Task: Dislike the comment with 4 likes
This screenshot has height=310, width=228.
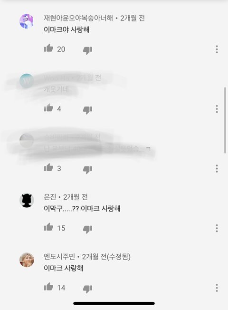Action: (87, 110)
